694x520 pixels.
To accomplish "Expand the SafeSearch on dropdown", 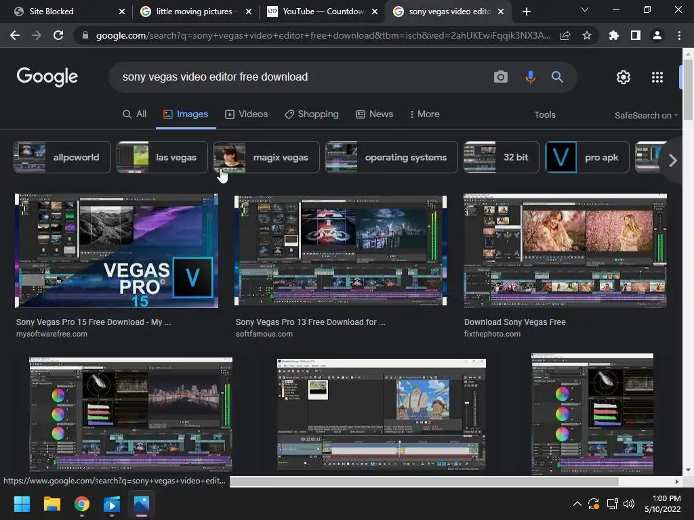I will coord(646,115).
